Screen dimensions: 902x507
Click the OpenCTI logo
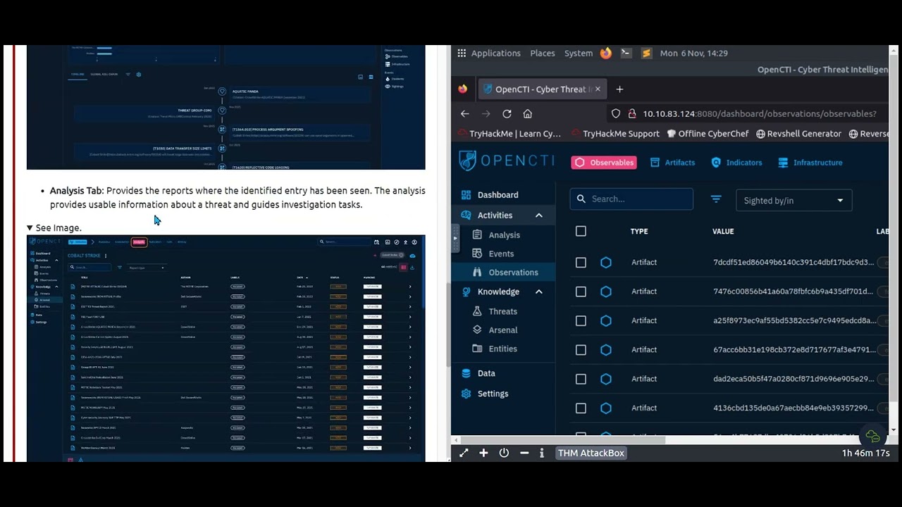[505, 161]
